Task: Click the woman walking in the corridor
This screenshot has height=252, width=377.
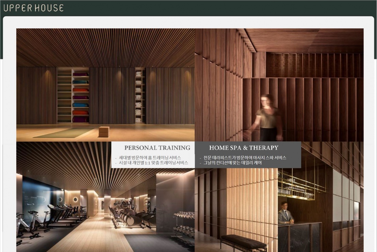Action: 268,117
